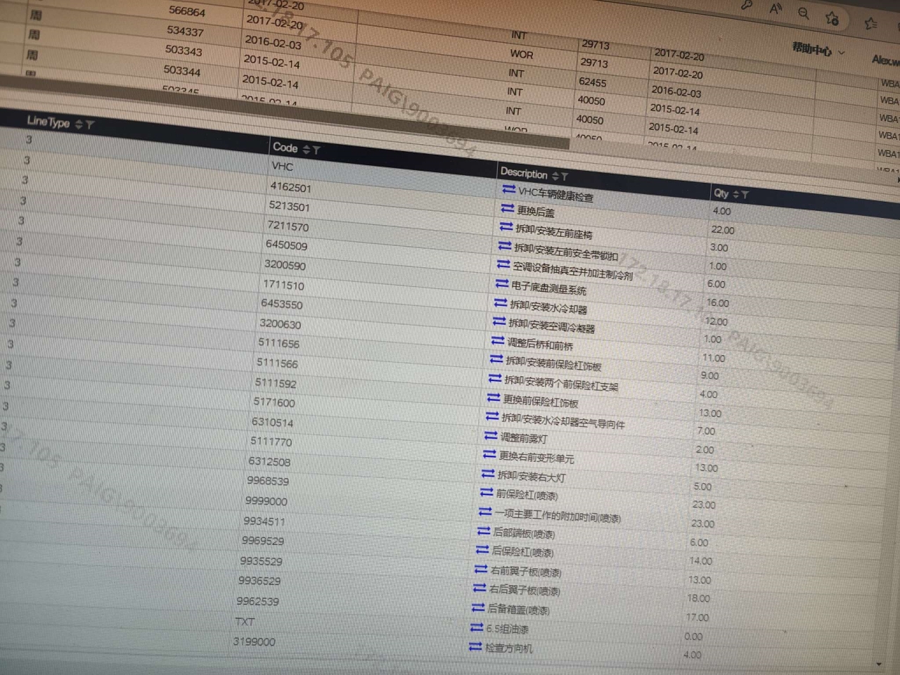Select code cell 1711510
This screenshot has width=900, height=675.
283,285
